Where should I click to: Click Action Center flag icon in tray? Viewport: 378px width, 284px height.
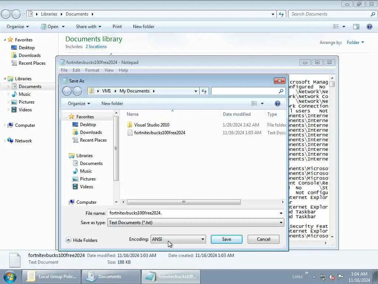pos(341,277)
